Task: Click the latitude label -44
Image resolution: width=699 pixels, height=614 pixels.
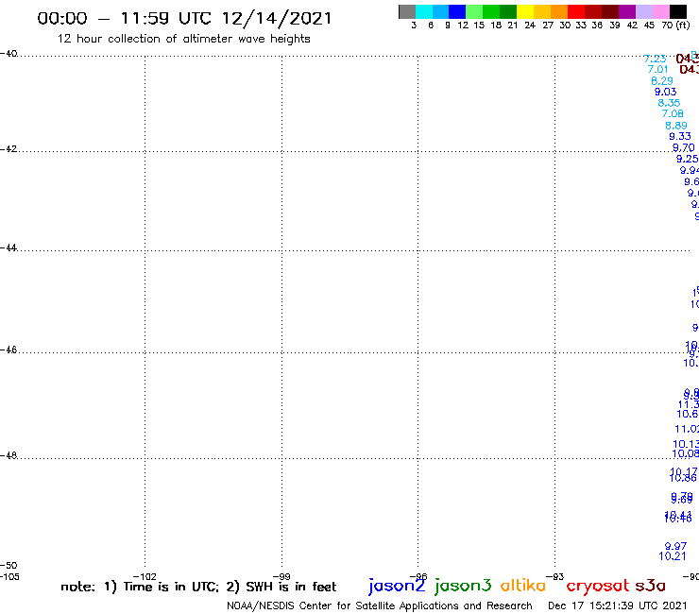Action: (x=9, y=247)
